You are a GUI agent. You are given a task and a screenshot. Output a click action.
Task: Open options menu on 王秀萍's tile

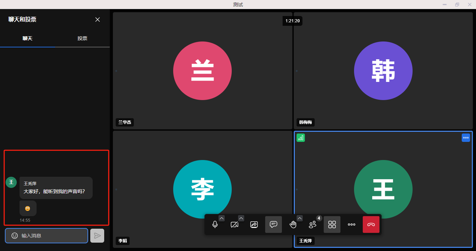(x=466, y=138)
